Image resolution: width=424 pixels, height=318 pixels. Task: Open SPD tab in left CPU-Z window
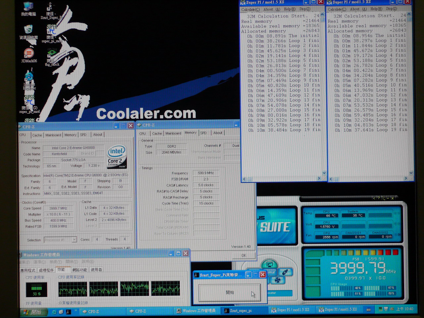point(83,134)
